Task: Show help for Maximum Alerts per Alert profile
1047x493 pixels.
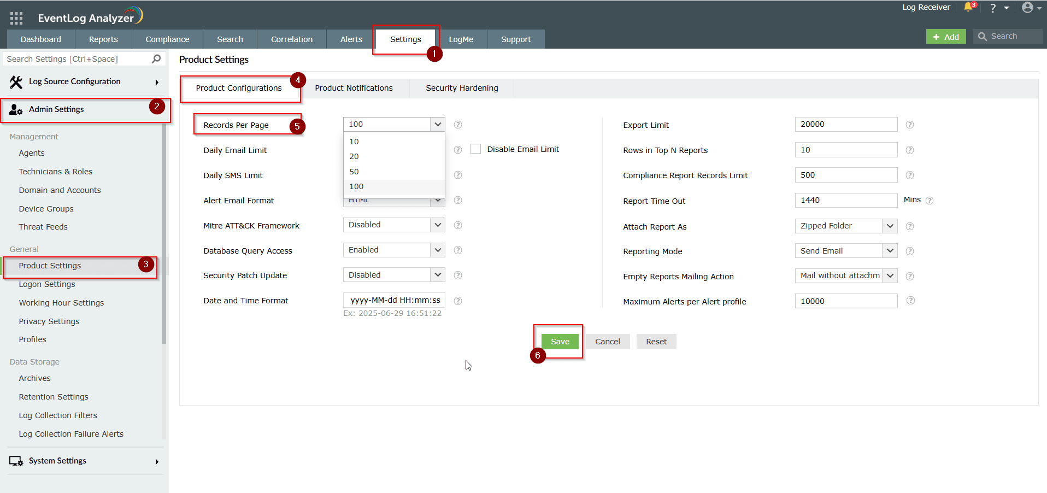Action: click(x=910, y=301)
